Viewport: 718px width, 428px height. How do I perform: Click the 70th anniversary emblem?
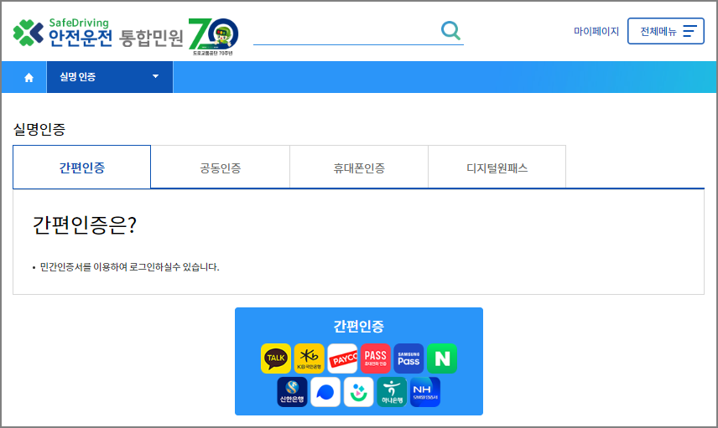click(x=213, y=37)
